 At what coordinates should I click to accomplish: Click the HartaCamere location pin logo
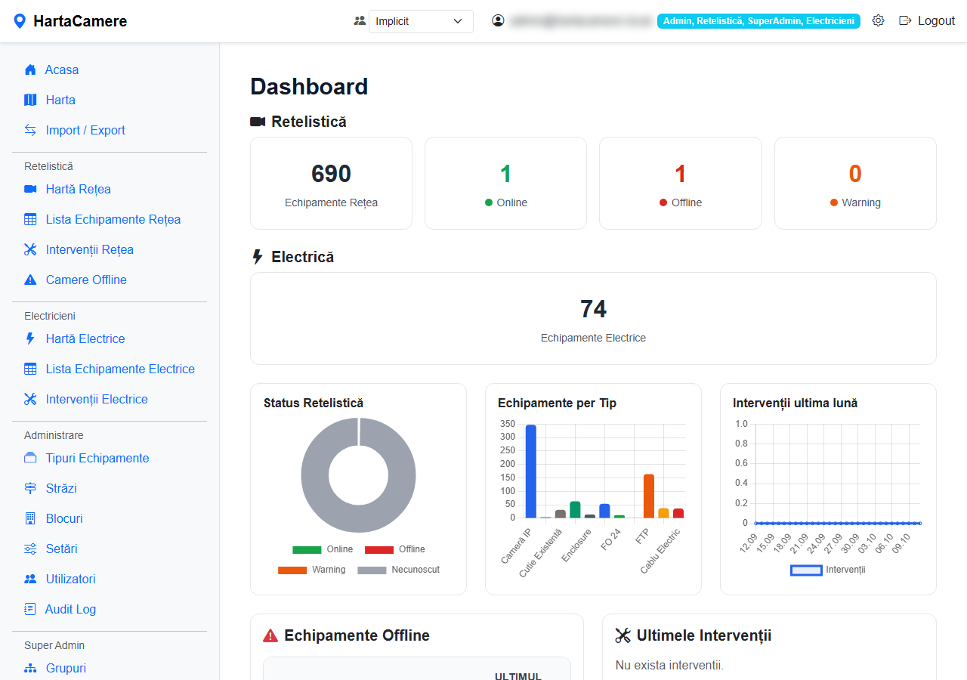click(x=20, y=21)
